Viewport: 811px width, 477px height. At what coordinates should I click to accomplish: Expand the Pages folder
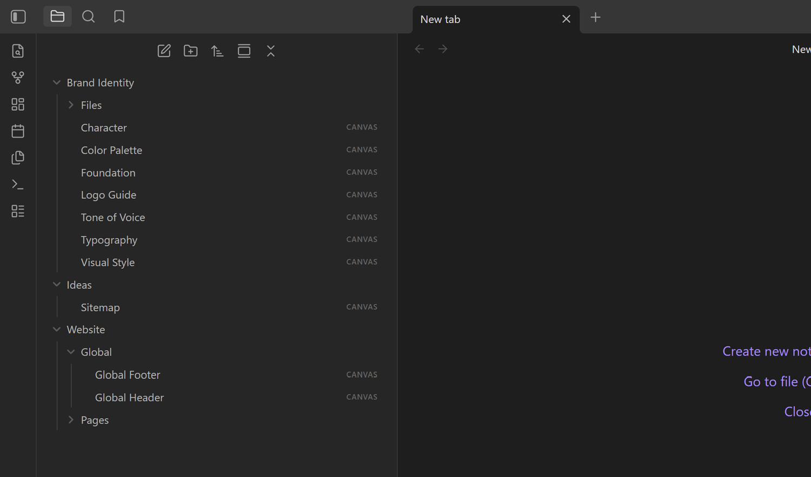(x=71, y=420)
